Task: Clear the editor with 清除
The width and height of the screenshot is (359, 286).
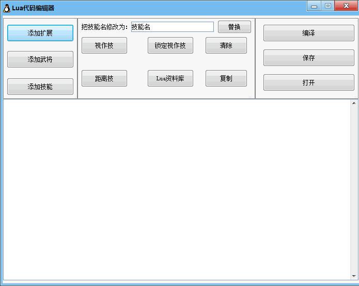Action: pos(226,45)
